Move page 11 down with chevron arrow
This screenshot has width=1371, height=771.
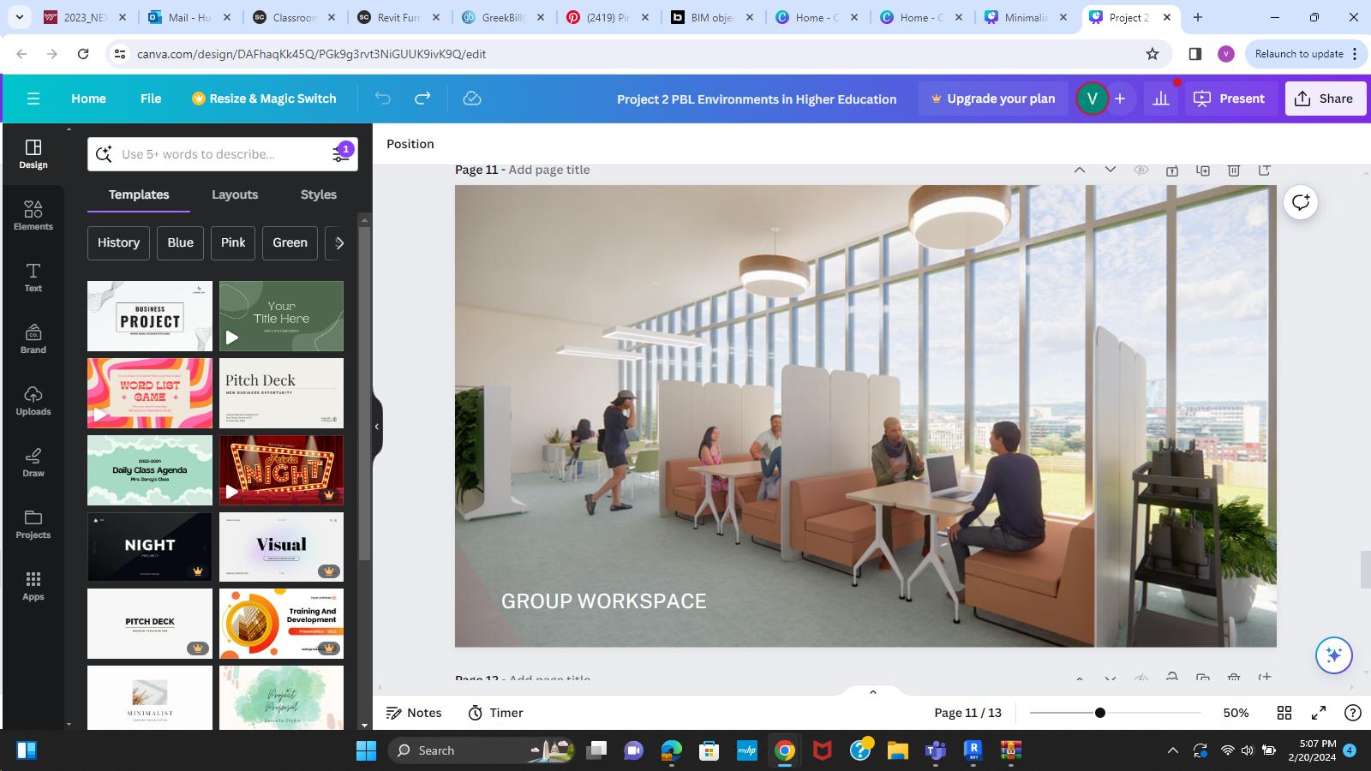1111,170
